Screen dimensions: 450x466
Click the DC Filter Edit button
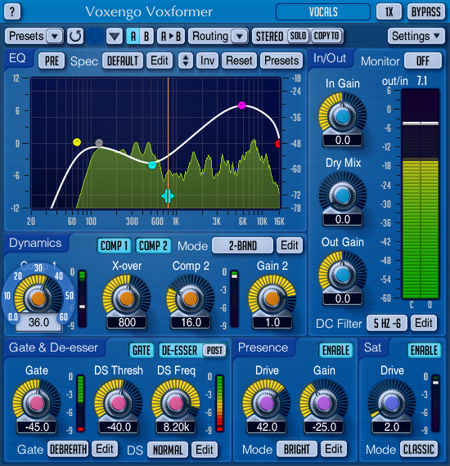(424, 323)
